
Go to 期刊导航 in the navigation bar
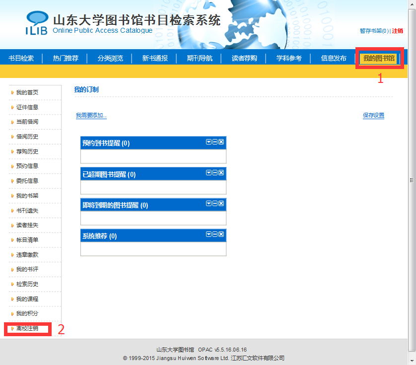[x=200, y=59]
